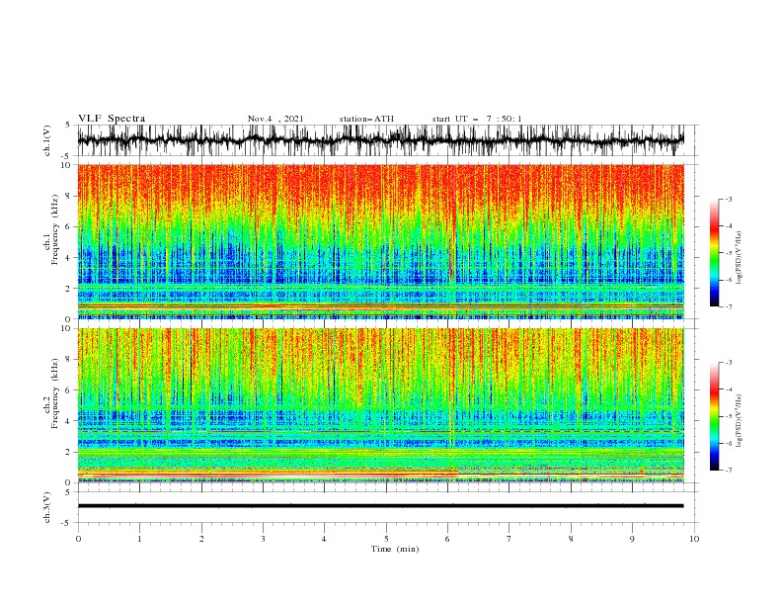Click the "8" kHz tick on ch.2 axis
This screenshot has height=605, width=782.
(x=69, y=360)
